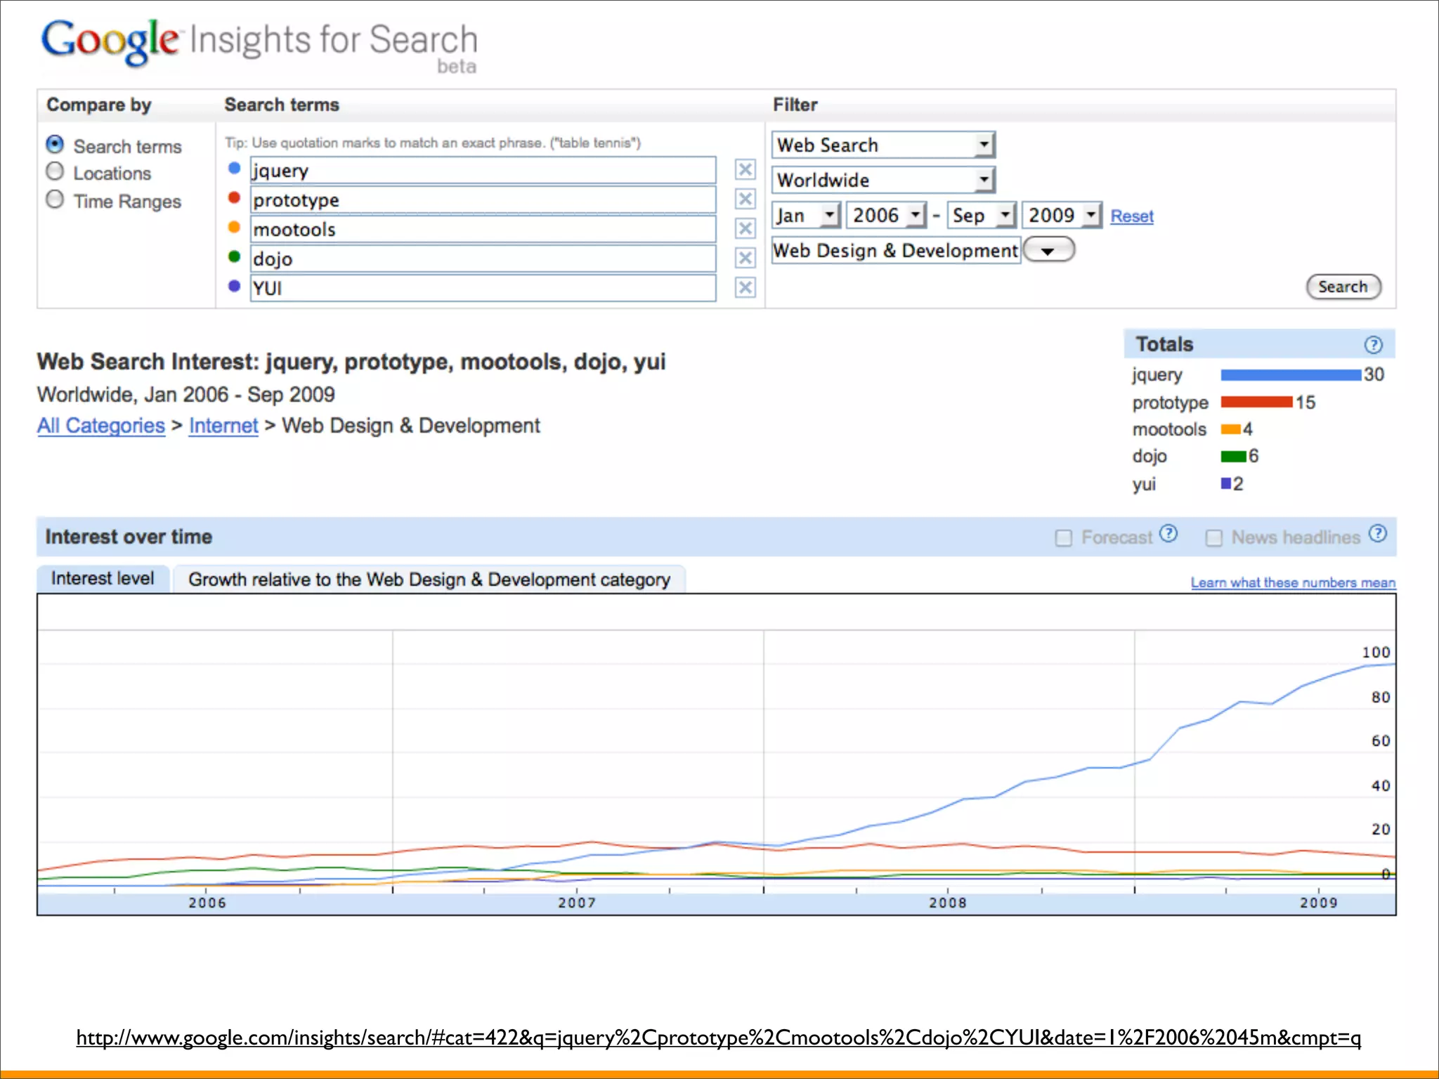The image size is (1439, 1079).
Task: Reset the date filter
Action: [1132, 216]
